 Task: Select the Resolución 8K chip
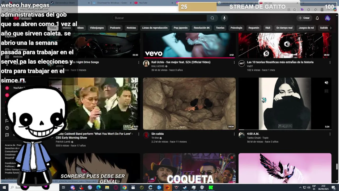point(202,28)
